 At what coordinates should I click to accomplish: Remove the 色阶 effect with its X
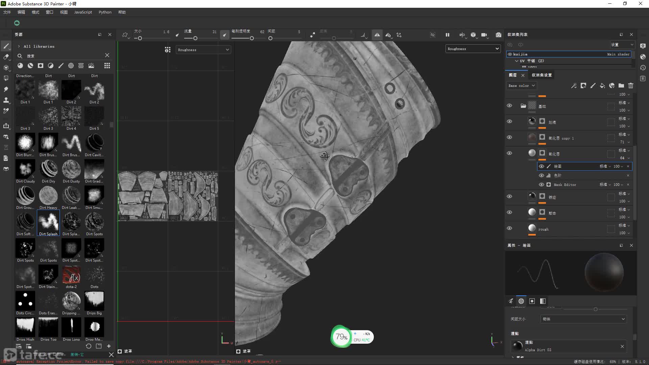(x=628, y=175)
